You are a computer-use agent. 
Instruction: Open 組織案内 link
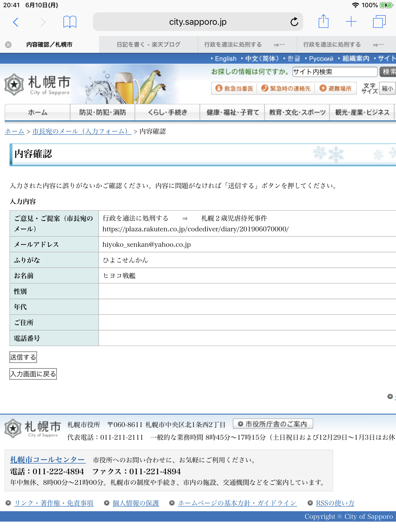[356, 59]
